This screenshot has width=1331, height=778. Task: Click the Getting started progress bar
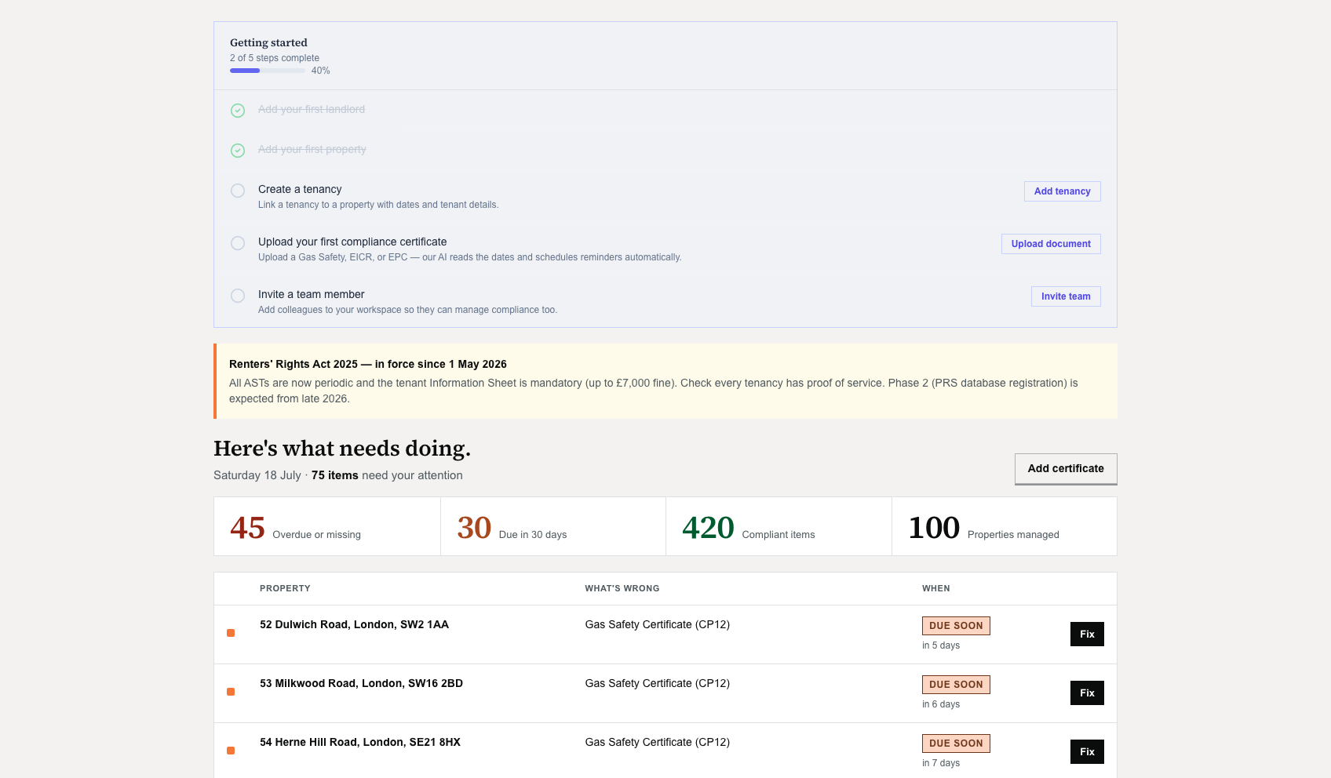(x=268, y=71)
